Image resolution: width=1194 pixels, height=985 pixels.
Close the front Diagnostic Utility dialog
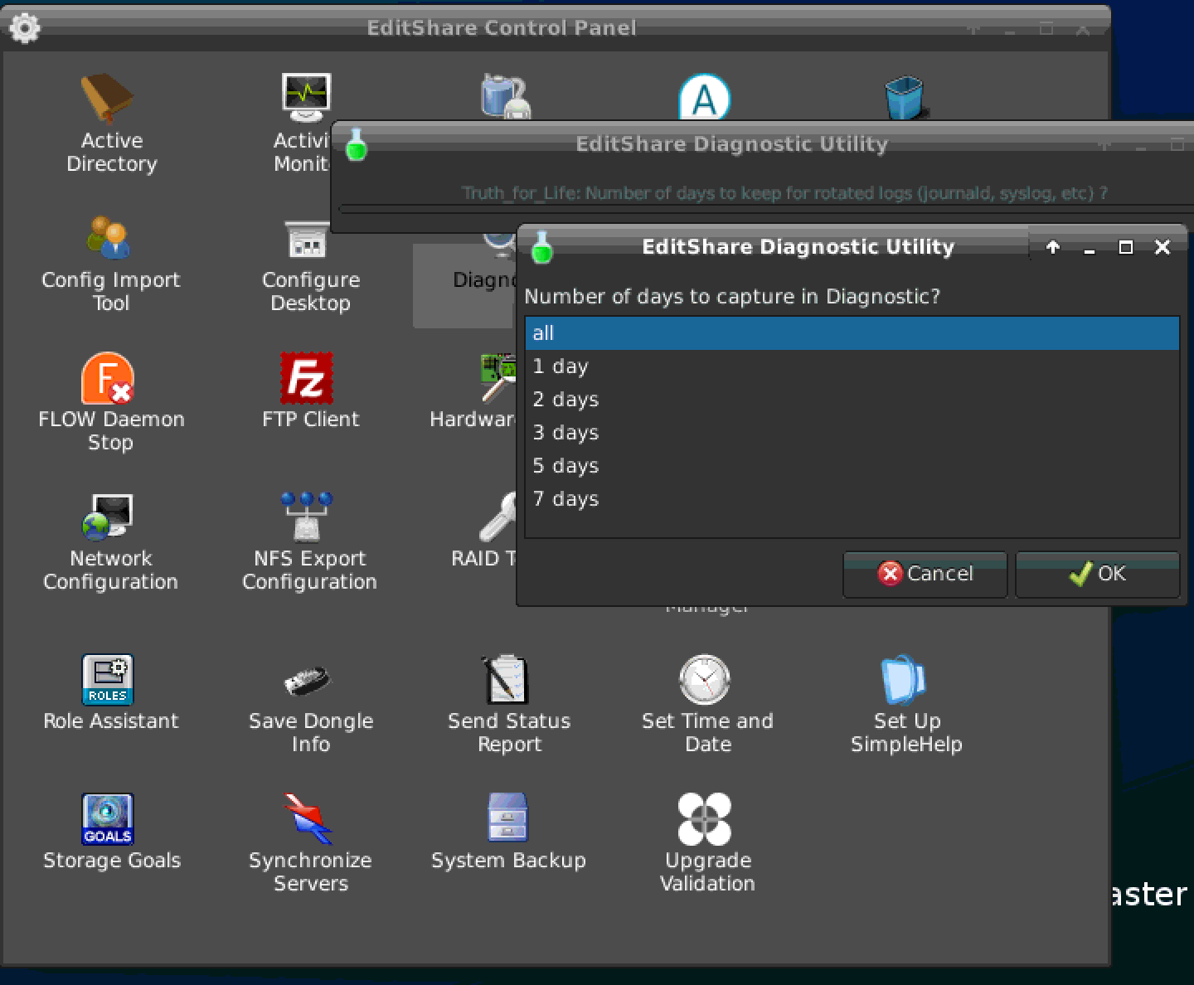click(x=1162, y=247)
